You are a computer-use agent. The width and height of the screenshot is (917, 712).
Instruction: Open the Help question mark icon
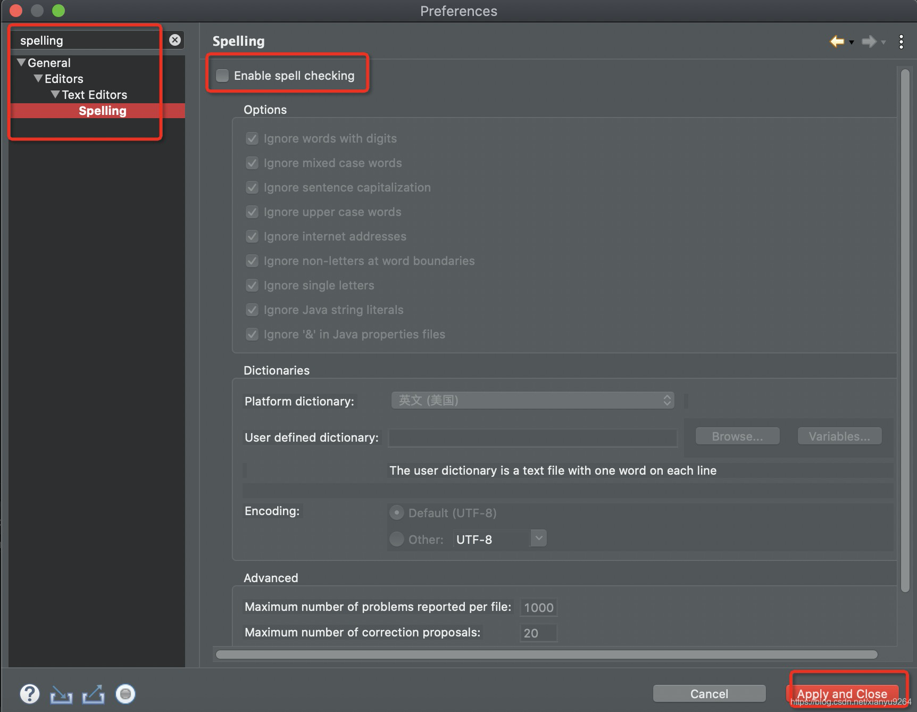(30, 694)
